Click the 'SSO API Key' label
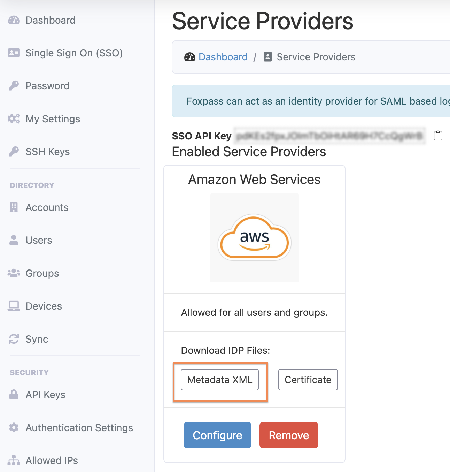The width and height of the screenshot is (450, 472). [x=202, y=136]
